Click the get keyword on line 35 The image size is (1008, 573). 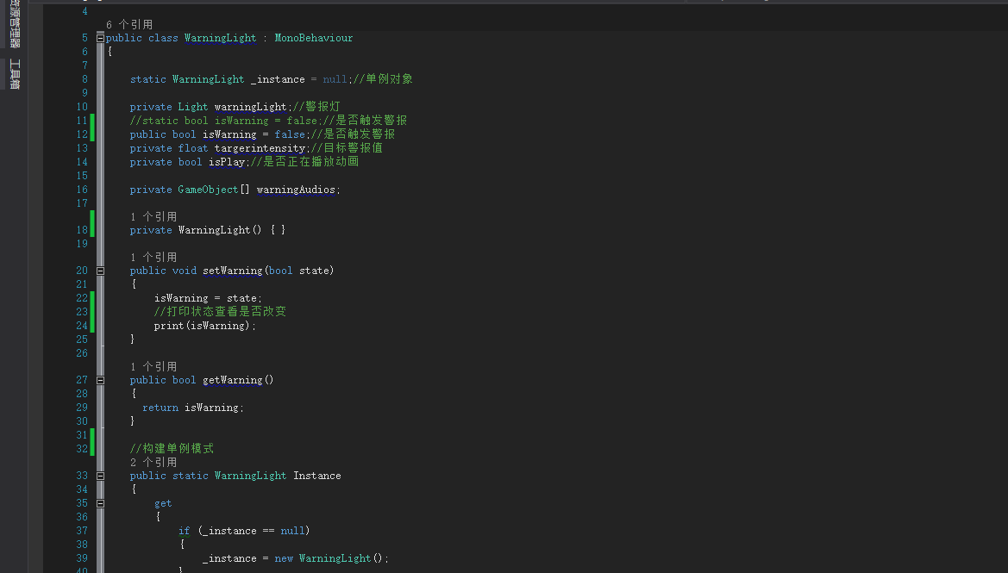[x=163, y=503]
